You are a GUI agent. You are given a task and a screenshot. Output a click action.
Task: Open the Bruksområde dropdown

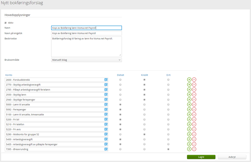tap(86, 60)
